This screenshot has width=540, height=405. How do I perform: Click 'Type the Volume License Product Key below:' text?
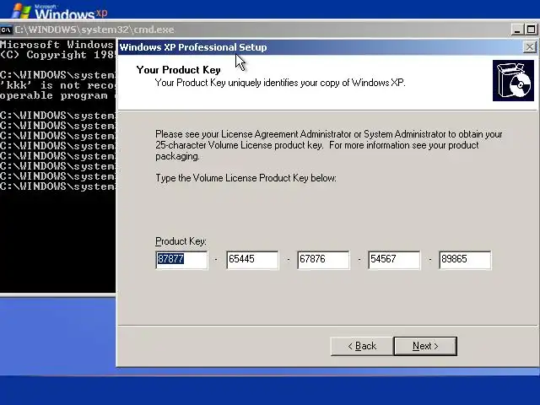pyautogui.click(x=246, y=178)
